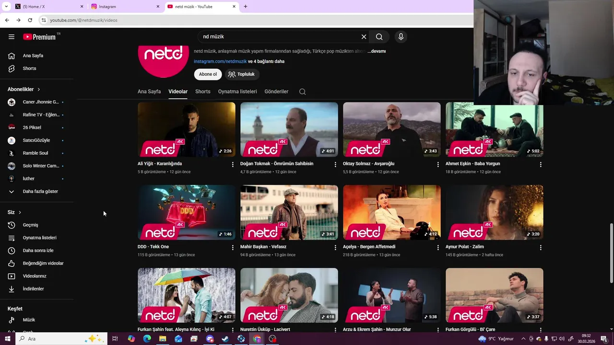614x345 pixels.
Task: Click the browser address bar URL
Action: 84,20
